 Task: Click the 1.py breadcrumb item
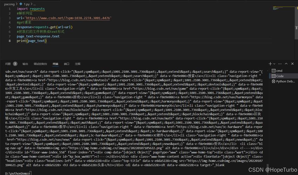[27, 4]
